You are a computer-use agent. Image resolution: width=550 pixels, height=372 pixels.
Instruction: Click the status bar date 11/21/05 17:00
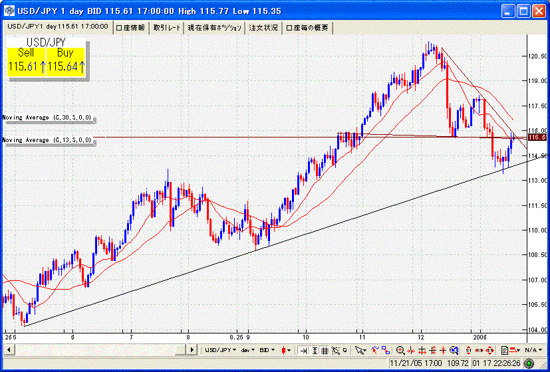(415, 363)
